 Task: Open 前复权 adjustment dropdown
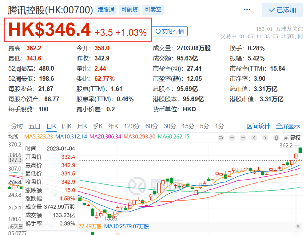click(x=292, y=138)
